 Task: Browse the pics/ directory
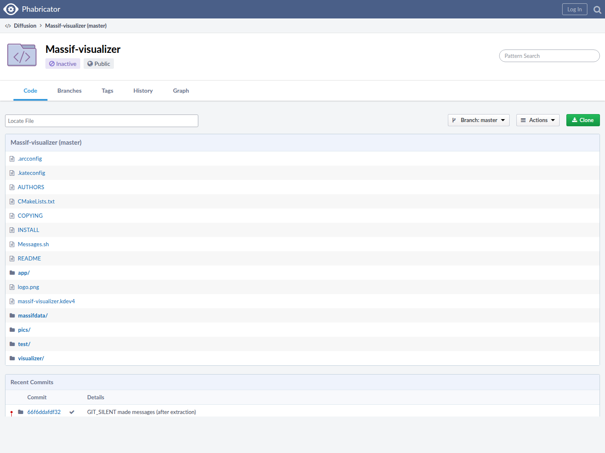[x=24, y=330]
